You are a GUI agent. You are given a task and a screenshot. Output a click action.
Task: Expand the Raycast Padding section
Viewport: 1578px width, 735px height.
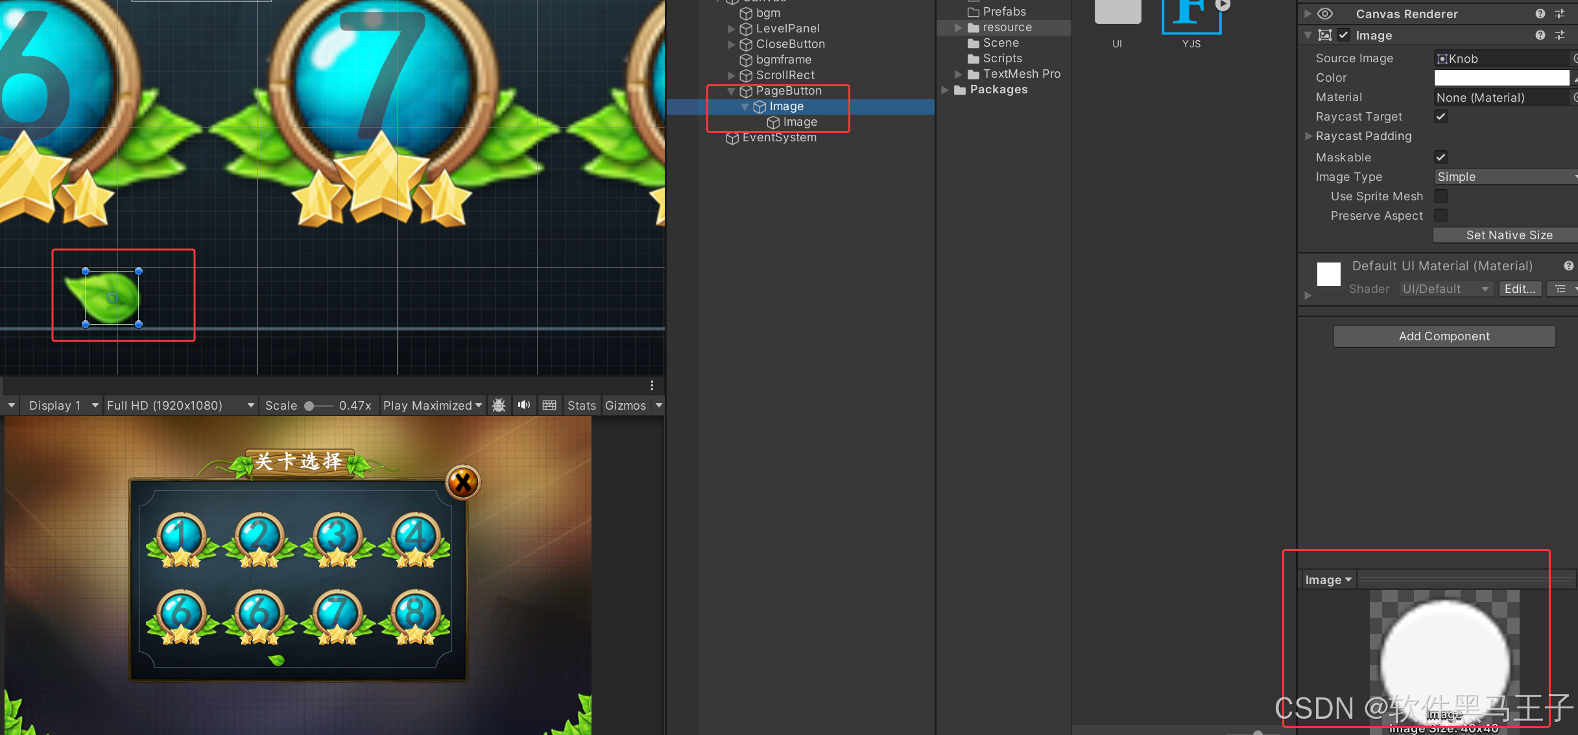pyautogui.click(x=1308, y=136)
